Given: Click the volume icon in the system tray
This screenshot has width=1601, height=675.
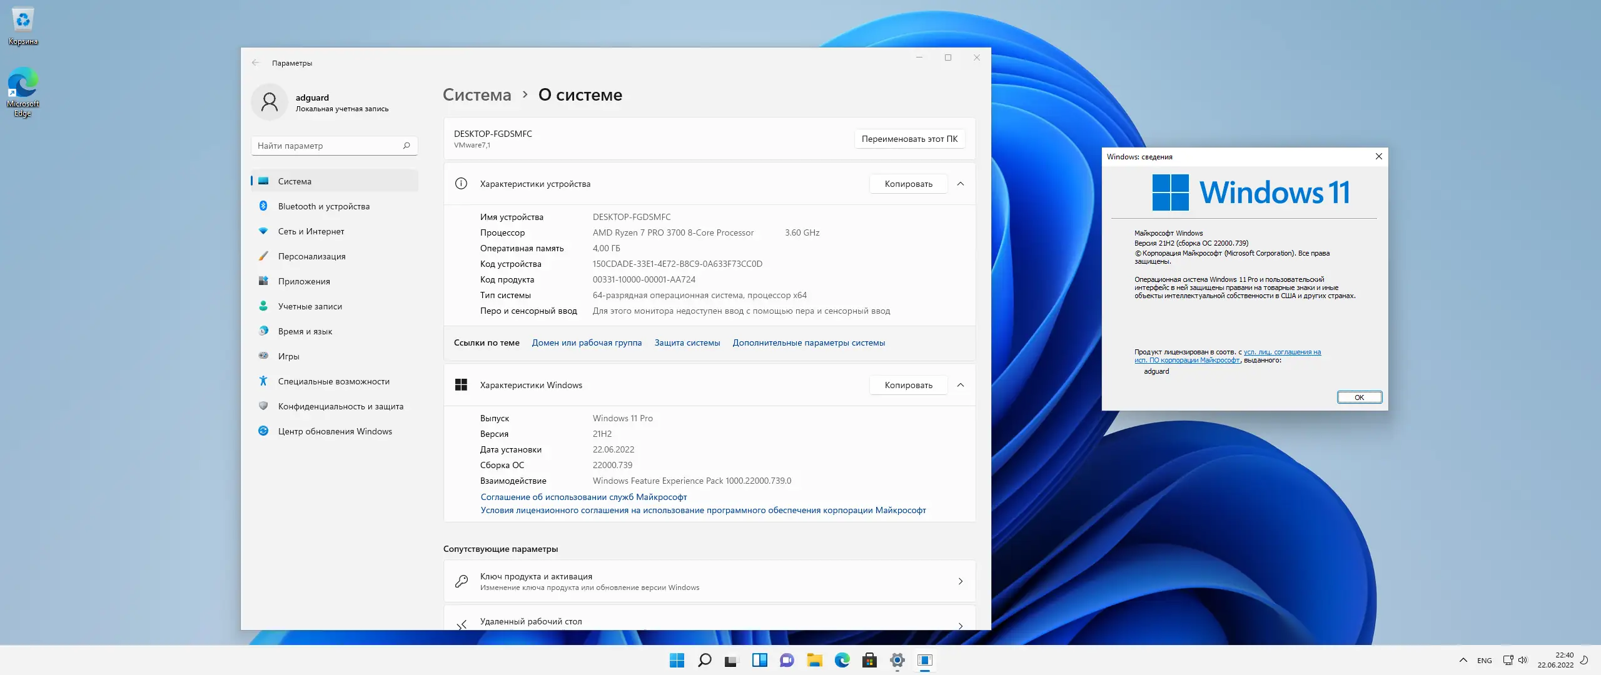Looking at the screenshot, I should [1523, 660].
